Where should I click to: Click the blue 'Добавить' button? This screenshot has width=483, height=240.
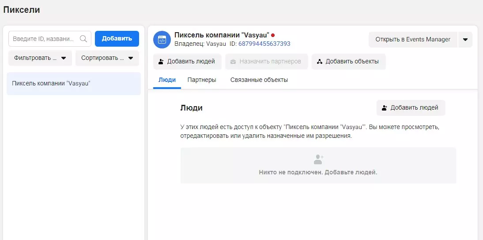coord(117,39)
